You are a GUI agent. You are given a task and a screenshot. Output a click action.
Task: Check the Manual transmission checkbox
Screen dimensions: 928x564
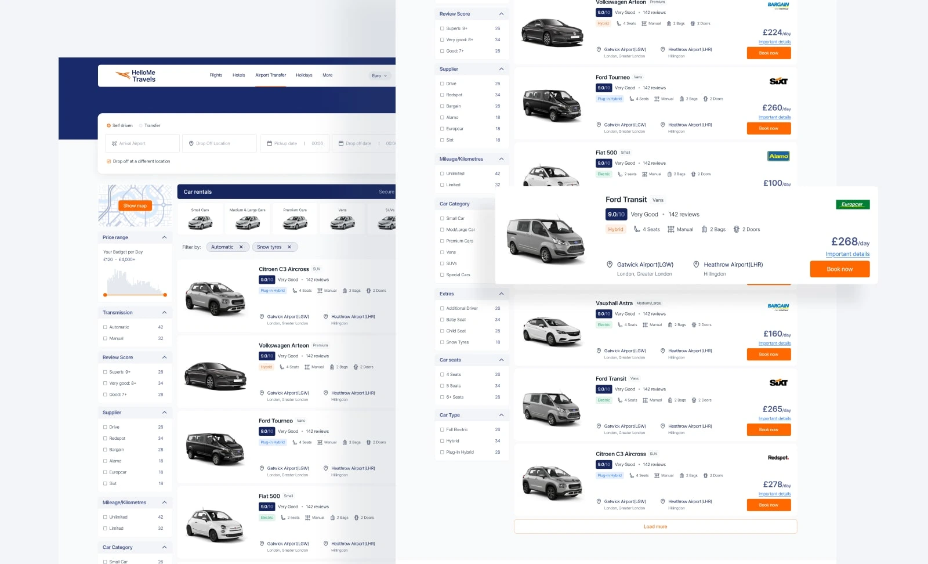coord(105,338)
